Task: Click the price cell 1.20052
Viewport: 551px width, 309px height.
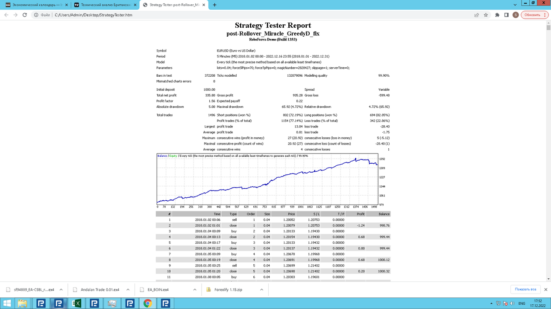Action: (x=289, y=220)
